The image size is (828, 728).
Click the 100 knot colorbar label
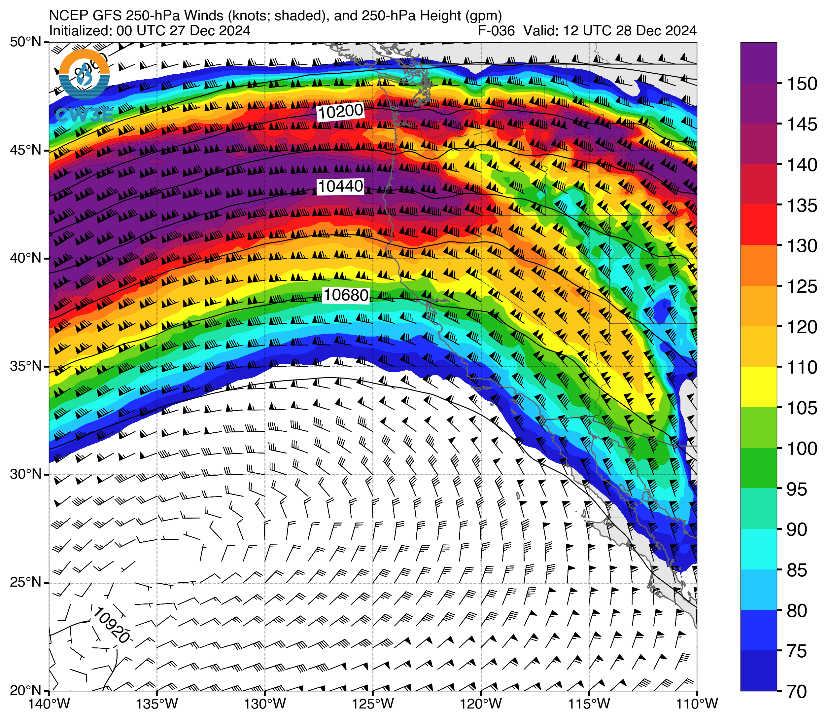click(802, 449)
